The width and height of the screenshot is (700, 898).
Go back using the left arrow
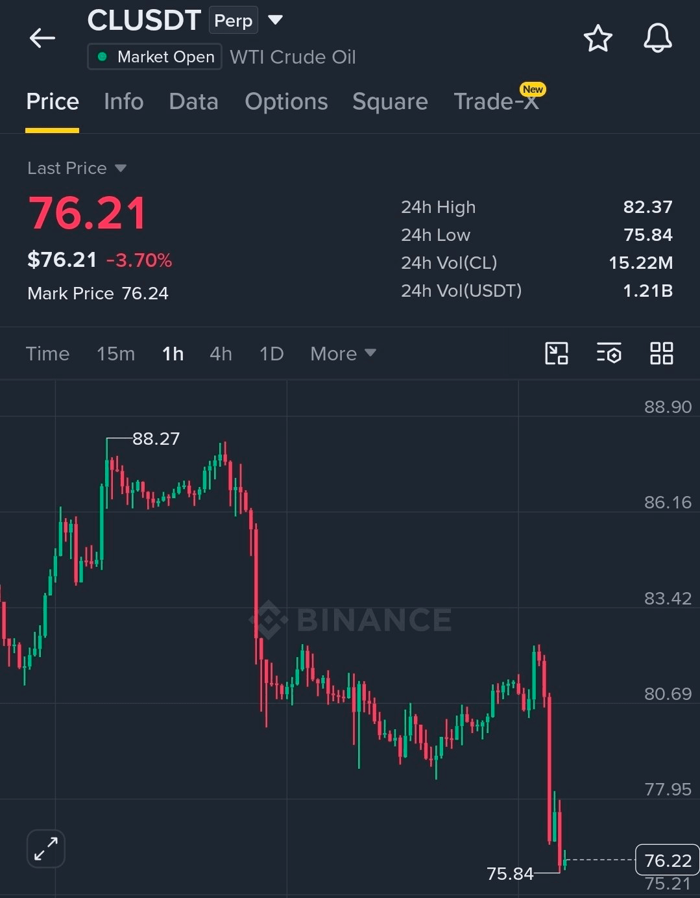pyautogui.click(x=42, y=38)
